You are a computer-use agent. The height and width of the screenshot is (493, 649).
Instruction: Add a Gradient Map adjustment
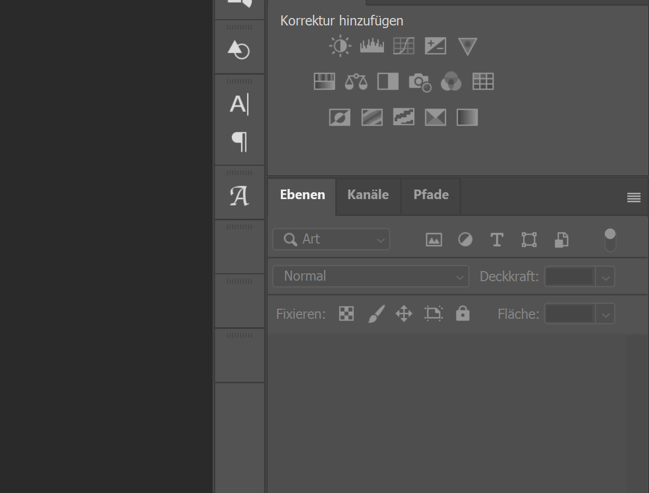467,117
